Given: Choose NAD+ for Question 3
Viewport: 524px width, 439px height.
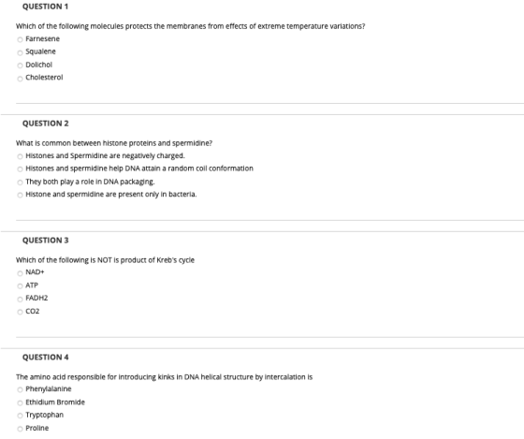Looking at the screenshot, I should click(20, 273).
